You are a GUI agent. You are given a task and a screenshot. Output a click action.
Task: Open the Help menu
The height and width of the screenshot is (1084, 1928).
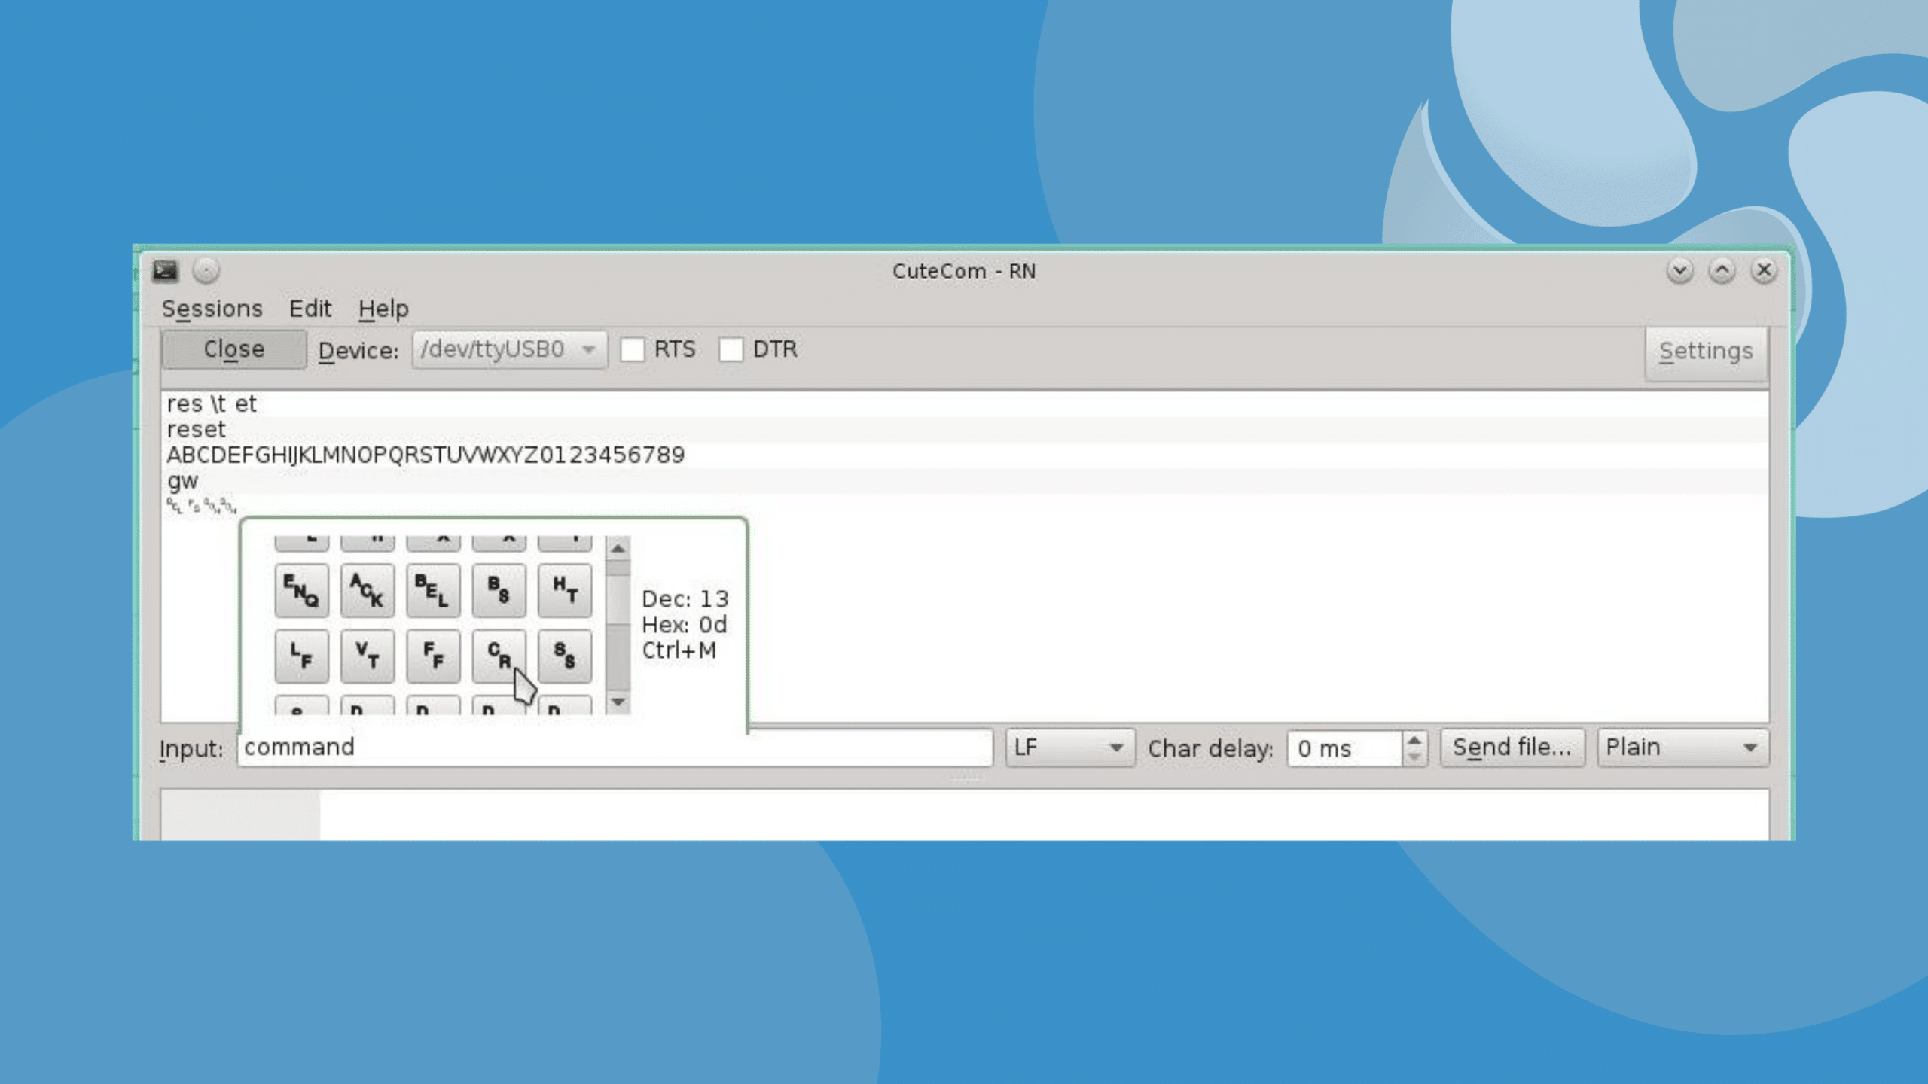(383, 309)
